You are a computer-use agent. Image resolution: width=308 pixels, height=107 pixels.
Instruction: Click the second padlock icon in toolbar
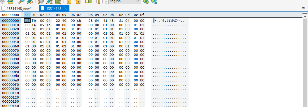[x=78, y=2]
